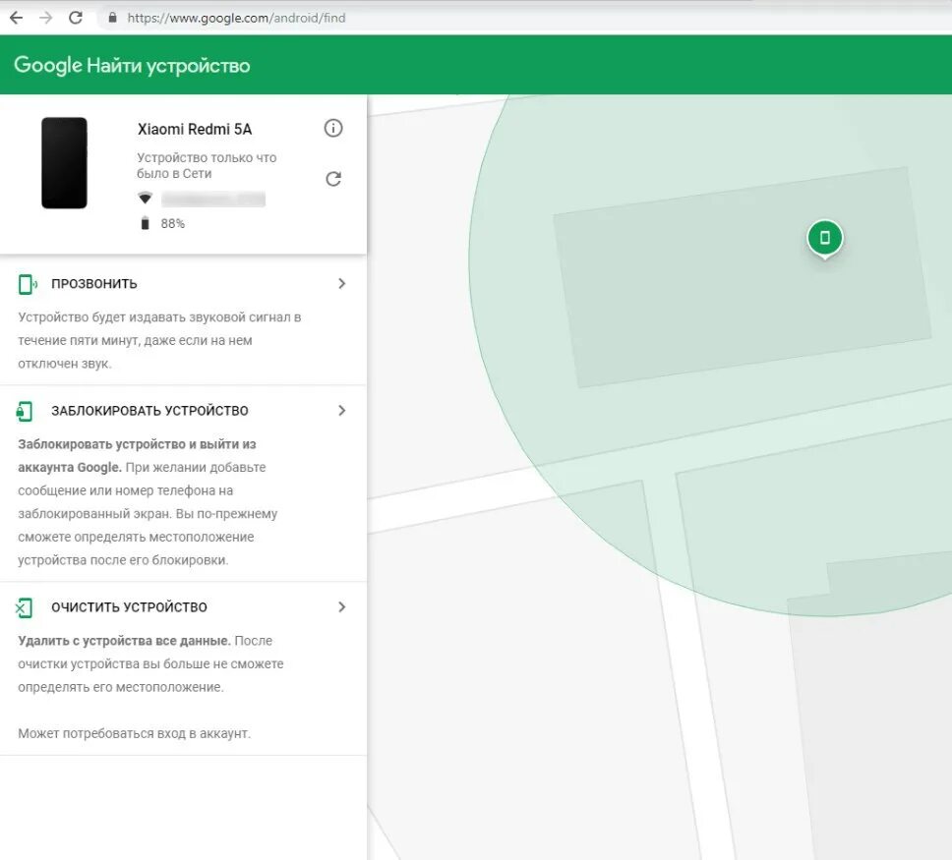
Task: Click the note Может потребоваться вход в аккаунт
Action: tap(134, 733)
